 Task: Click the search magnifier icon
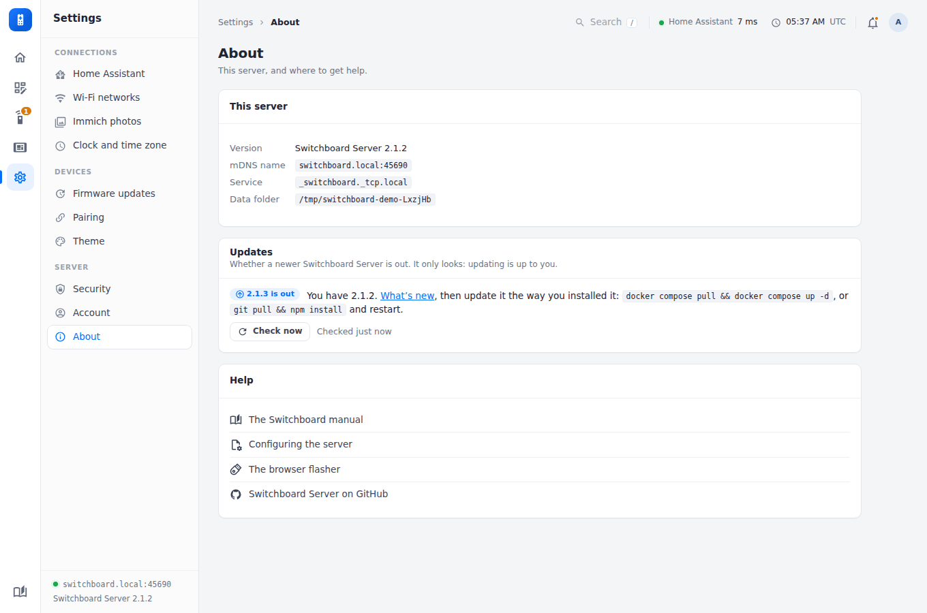(x=580, y=22)
